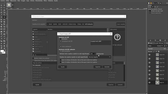Open image tab thumbnail with star
This screenshot has width=168, height=94.
pos(9,5)
